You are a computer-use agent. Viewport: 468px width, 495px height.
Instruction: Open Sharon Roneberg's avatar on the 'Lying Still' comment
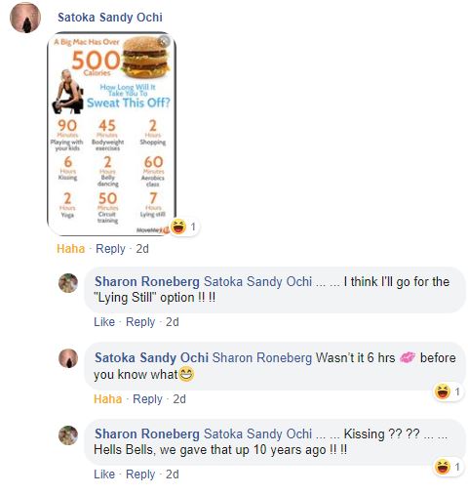pyautogui.click(x=68, y=283)
